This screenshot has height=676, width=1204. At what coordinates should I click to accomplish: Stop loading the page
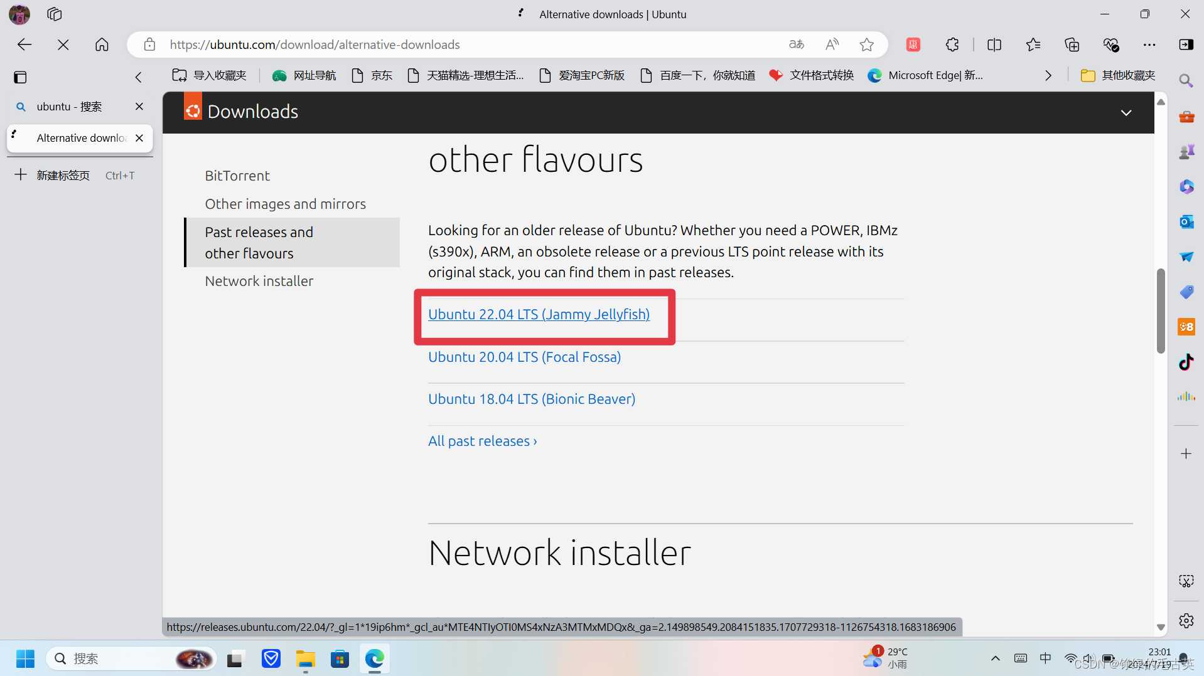coord(63,45)
